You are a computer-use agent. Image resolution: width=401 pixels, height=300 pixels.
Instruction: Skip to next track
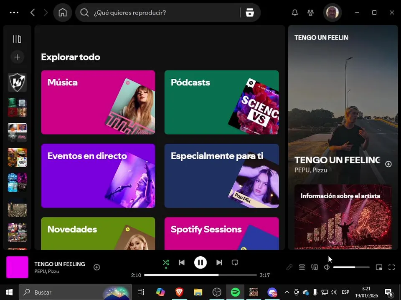(219, 262)
